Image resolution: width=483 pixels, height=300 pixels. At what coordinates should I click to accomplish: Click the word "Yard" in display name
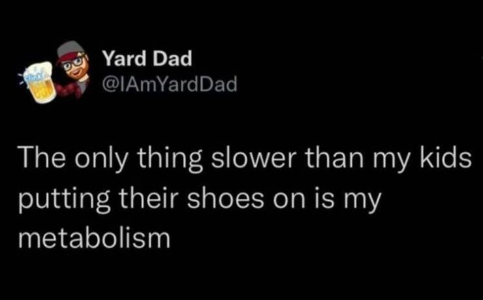coord(123,59)
